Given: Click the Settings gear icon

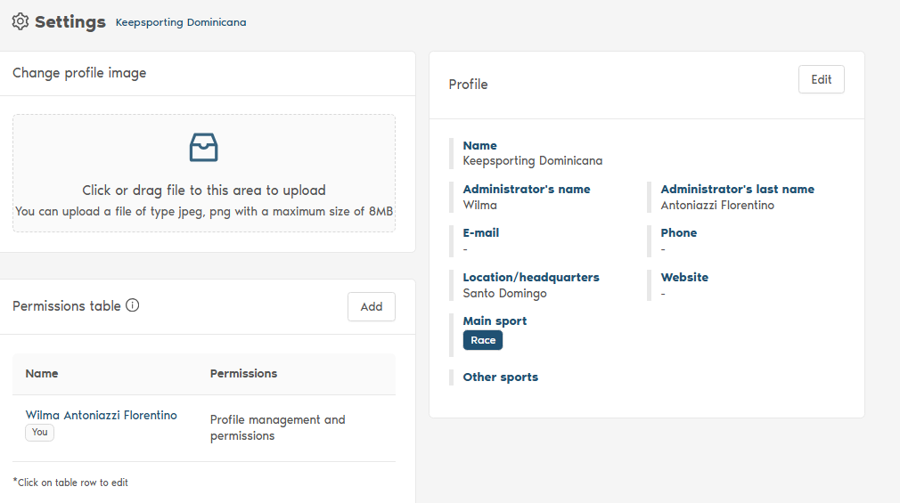Looking at the screenshot, I should (20, 21).
